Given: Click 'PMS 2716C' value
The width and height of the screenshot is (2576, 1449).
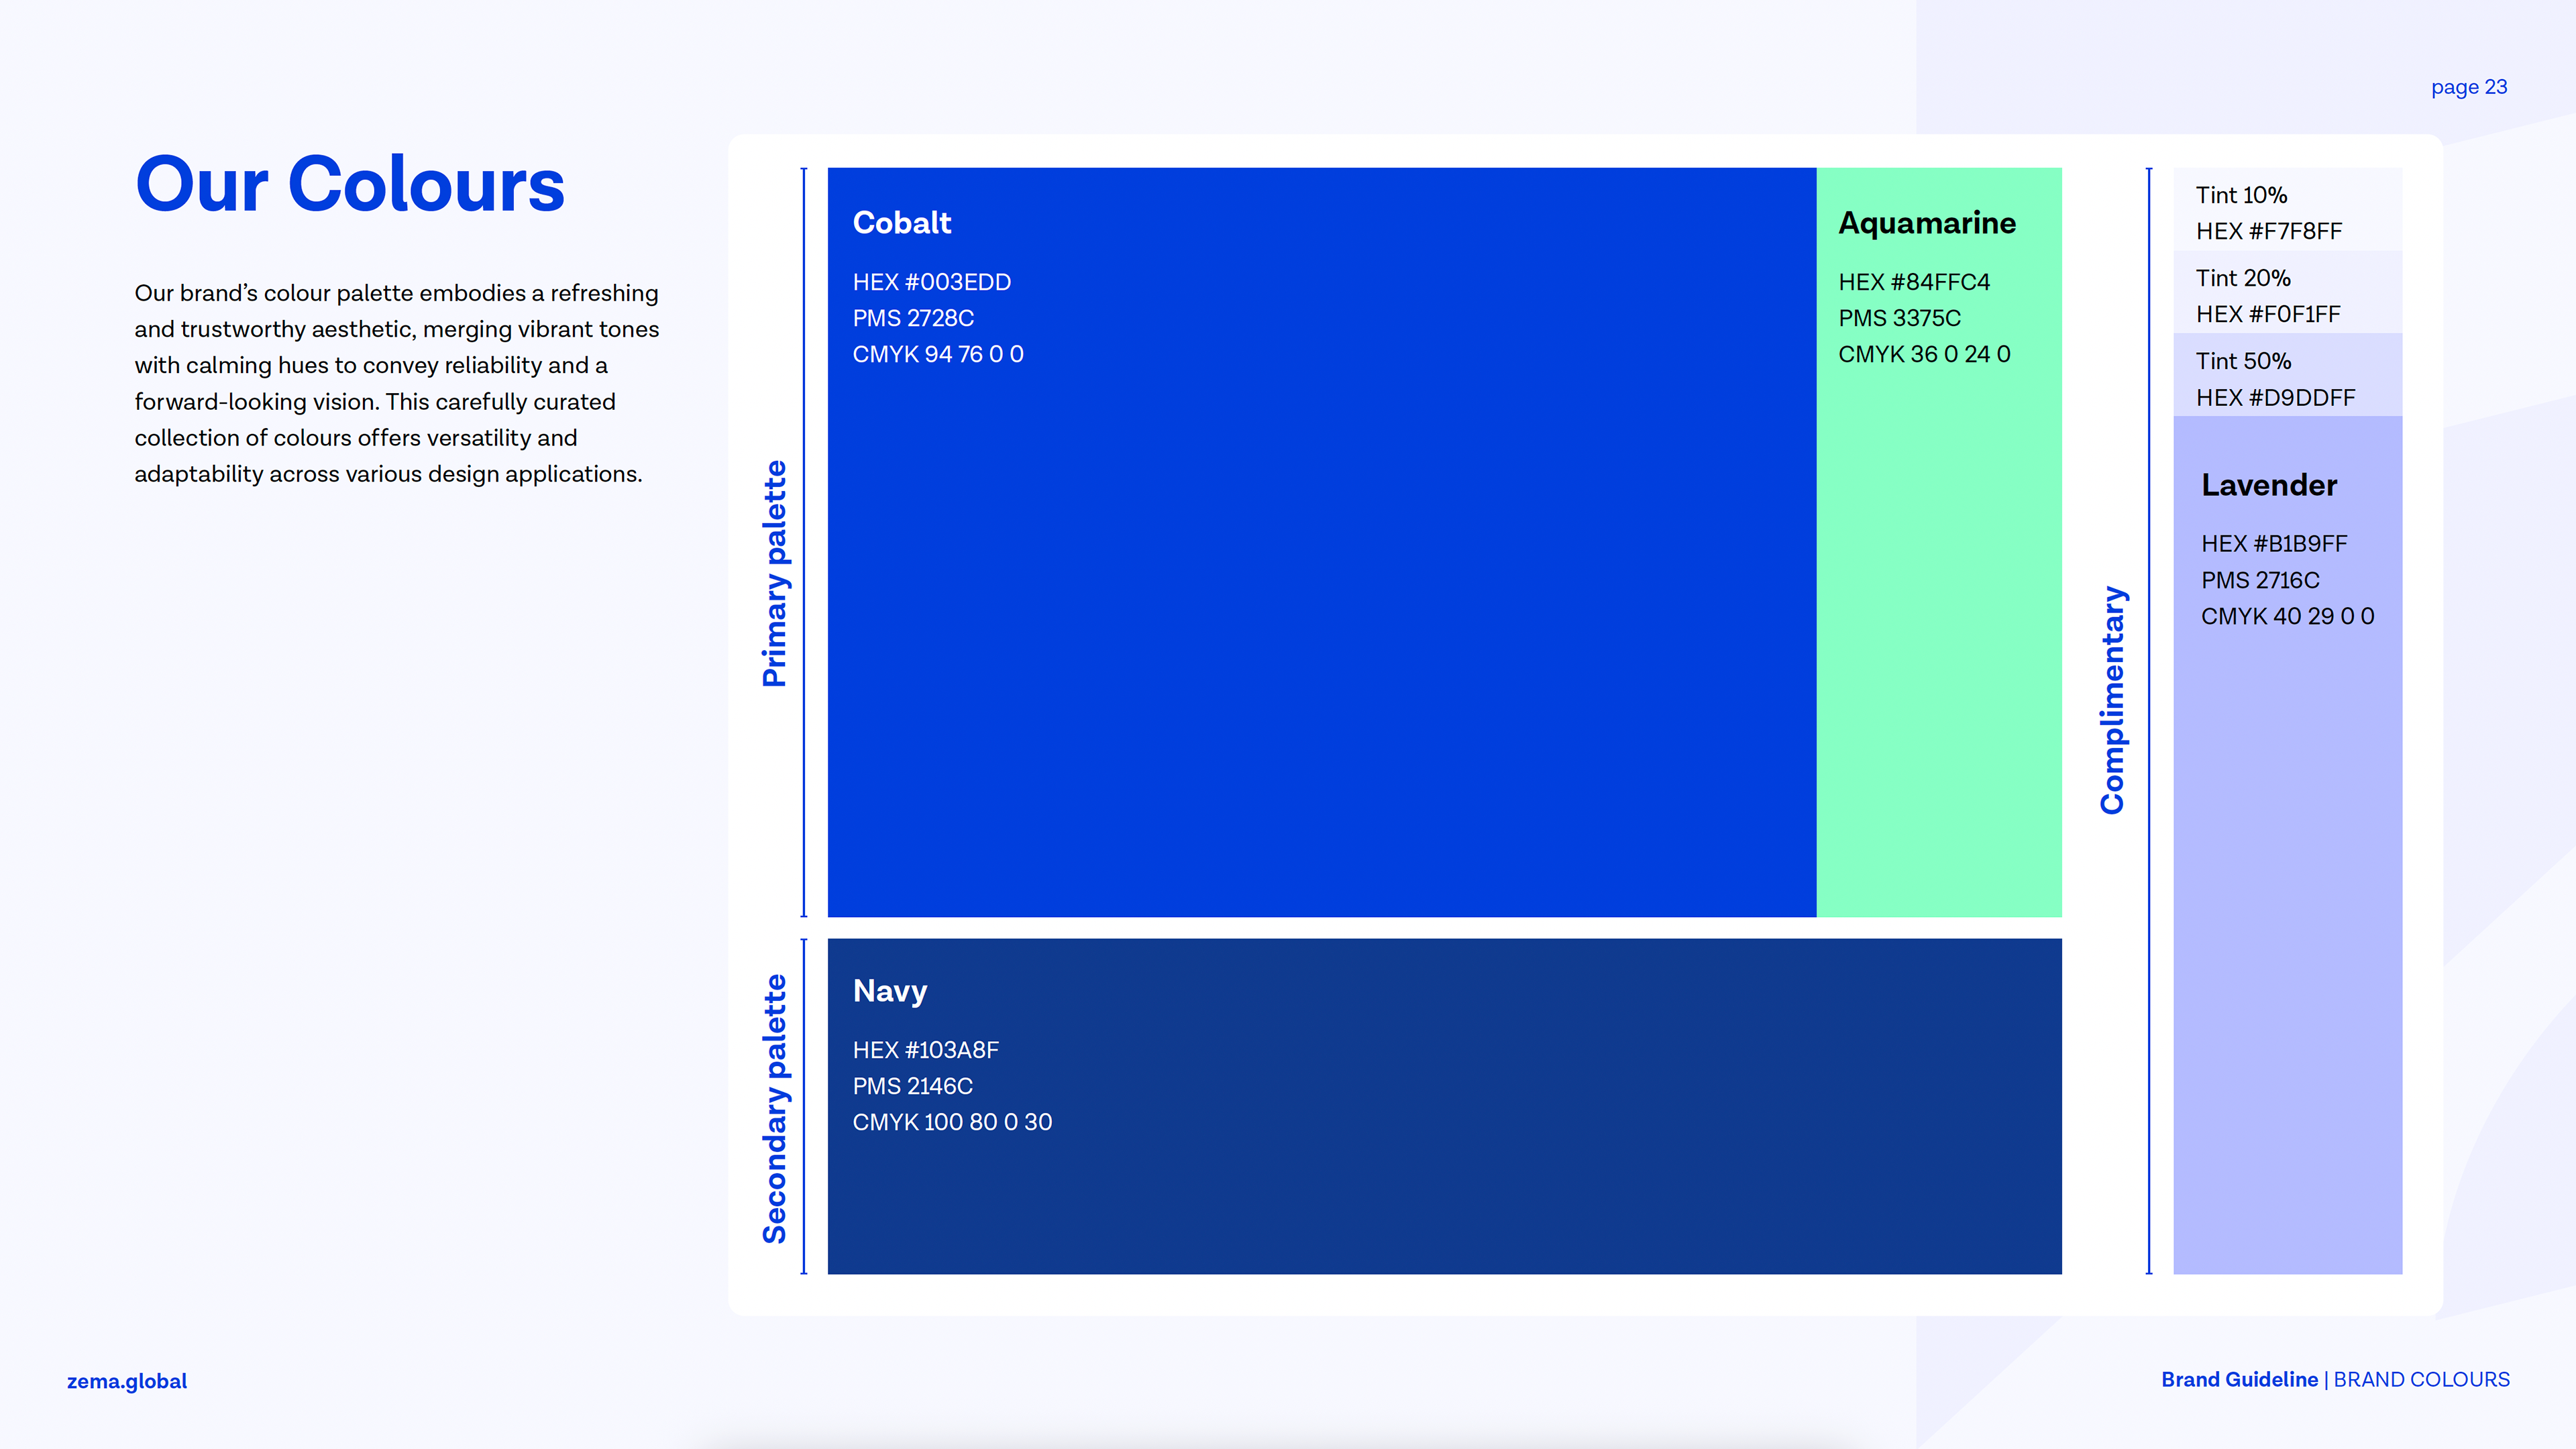Looking at the screenshot, I should [2260, 580].
